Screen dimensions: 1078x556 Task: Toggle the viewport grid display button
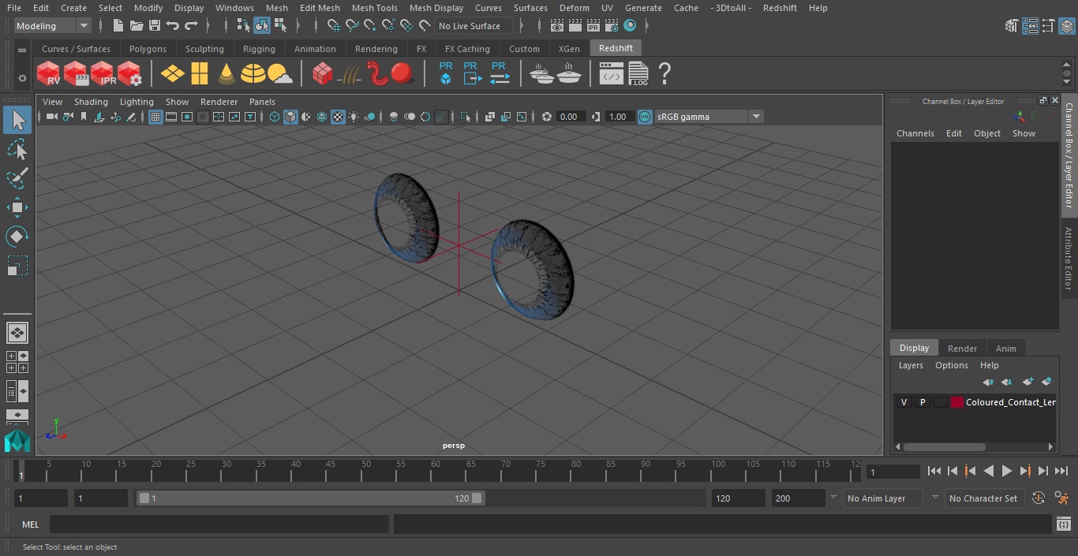tap(155, 117)
